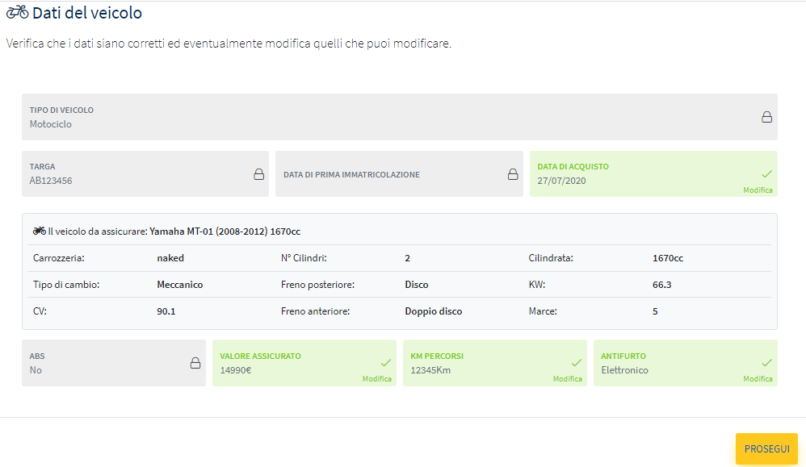Click Freno posteriore value Disco
Screen dimensions: 806x467
coord(417,285)
